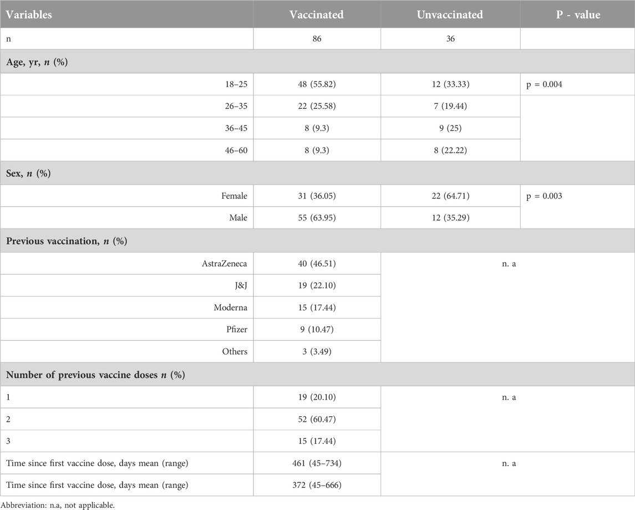The height and width of the screenshot is (510, 635).
Task: Select cell 19 (22.10)
Action: tap(317, 286)
